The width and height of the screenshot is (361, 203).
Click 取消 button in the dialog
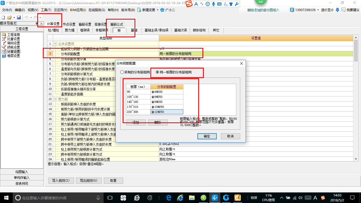[x=230, y=136]
